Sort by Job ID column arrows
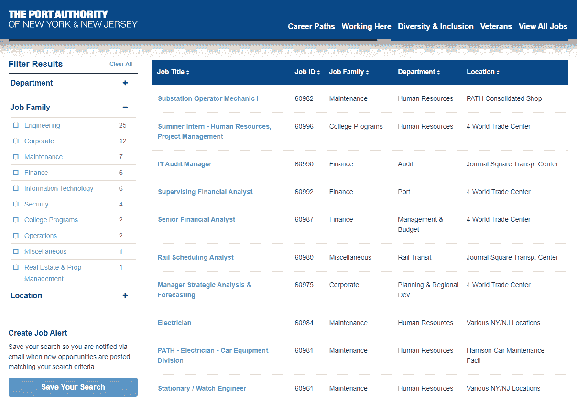Viewport: 577px width, 402px height. pyautogui.click(x=318, y=72)
